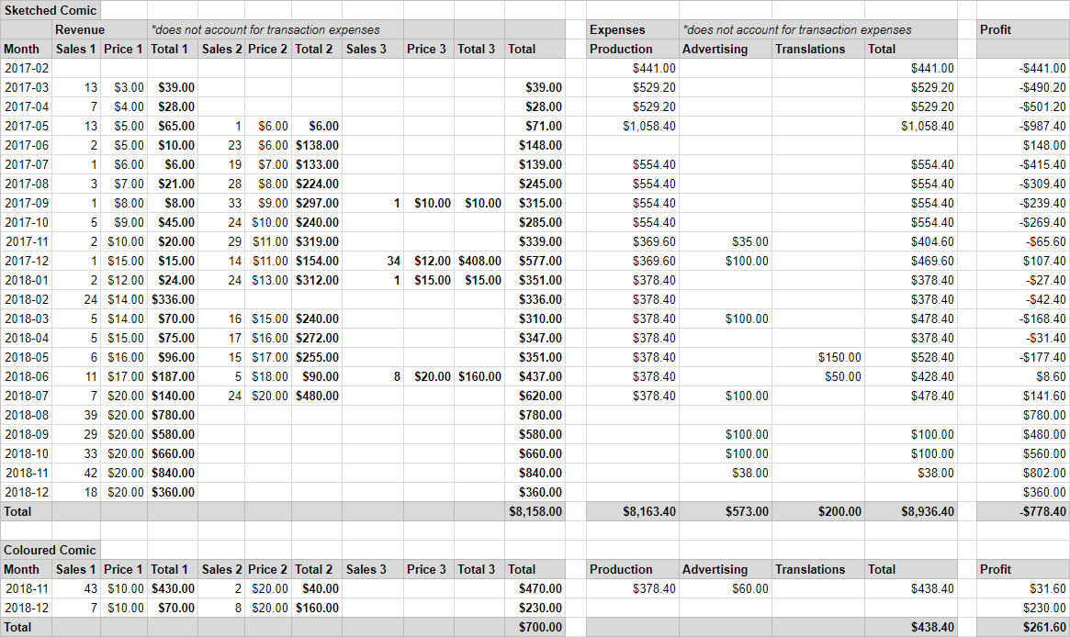Click the -$441.00 profit cell for 2017-02
Viewport: 1070px width, 637px height.
pos(1023,68)
